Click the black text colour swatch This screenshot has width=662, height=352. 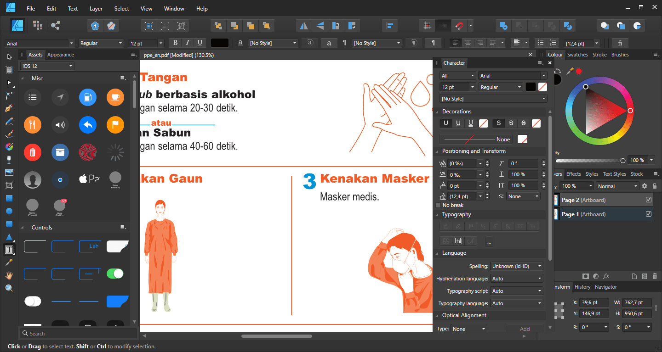220,43
